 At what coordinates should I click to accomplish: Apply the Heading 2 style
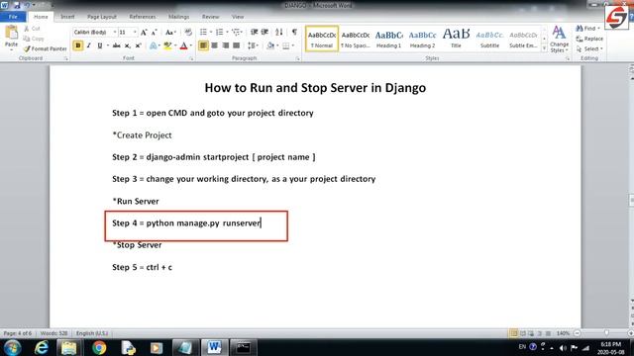[x=422, y=39]
